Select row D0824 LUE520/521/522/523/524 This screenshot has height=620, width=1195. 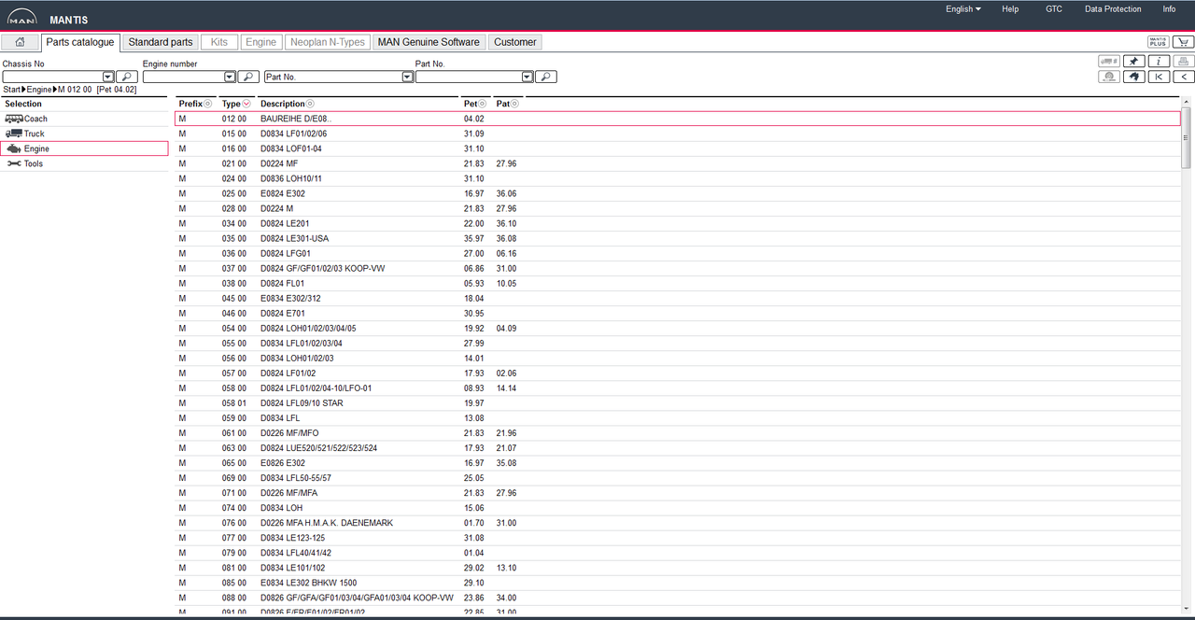point(678,448)
